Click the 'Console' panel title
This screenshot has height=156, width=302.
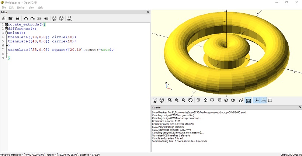[156, 107]
